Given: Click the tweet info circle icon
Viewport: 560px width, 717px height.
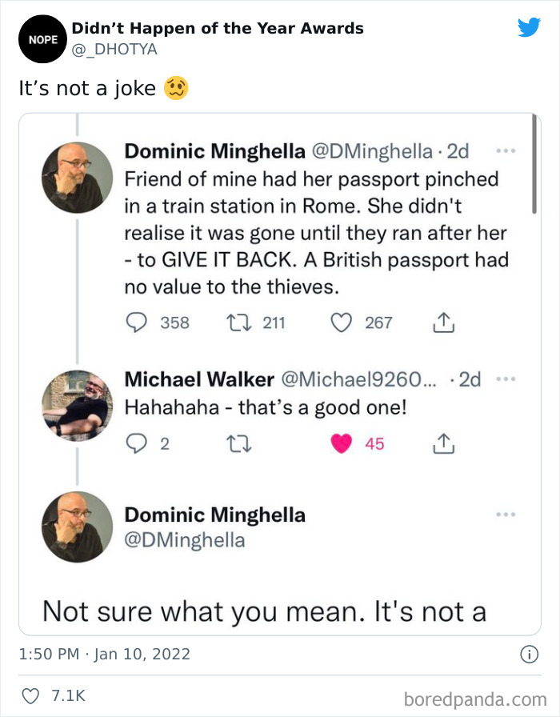Looking at the screenshot, I should point(528,655).
